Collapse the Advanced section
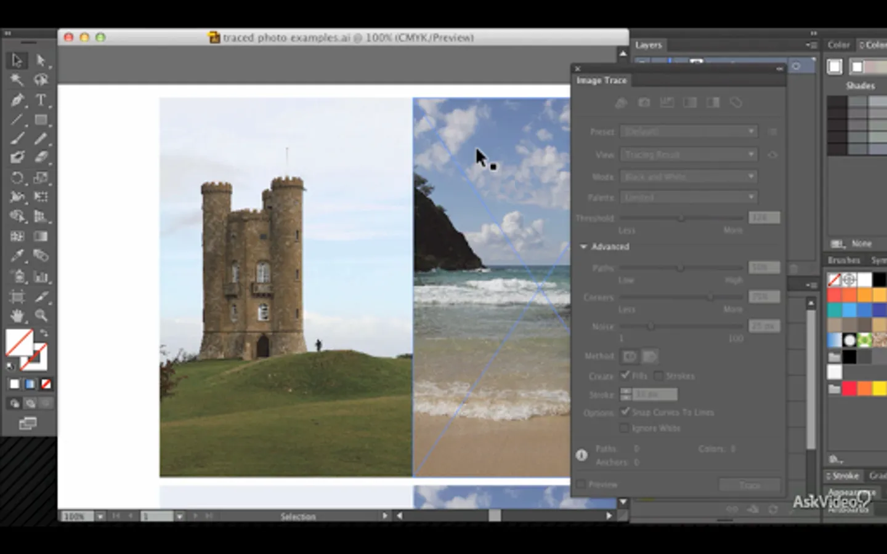Viewport: 887px width, 554px height. point(583,247)
